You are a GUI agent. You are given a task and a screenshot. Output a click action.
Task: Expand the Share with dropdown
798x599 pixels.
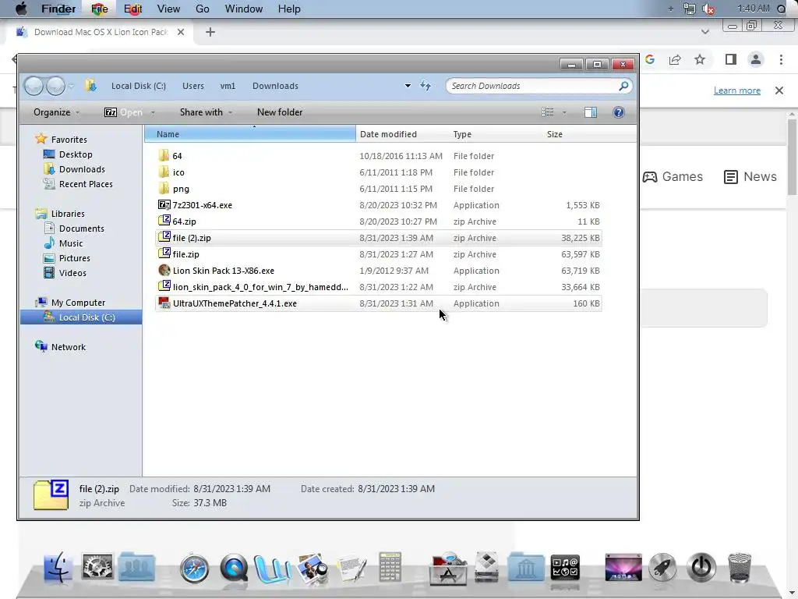click(x=206, y=112)
